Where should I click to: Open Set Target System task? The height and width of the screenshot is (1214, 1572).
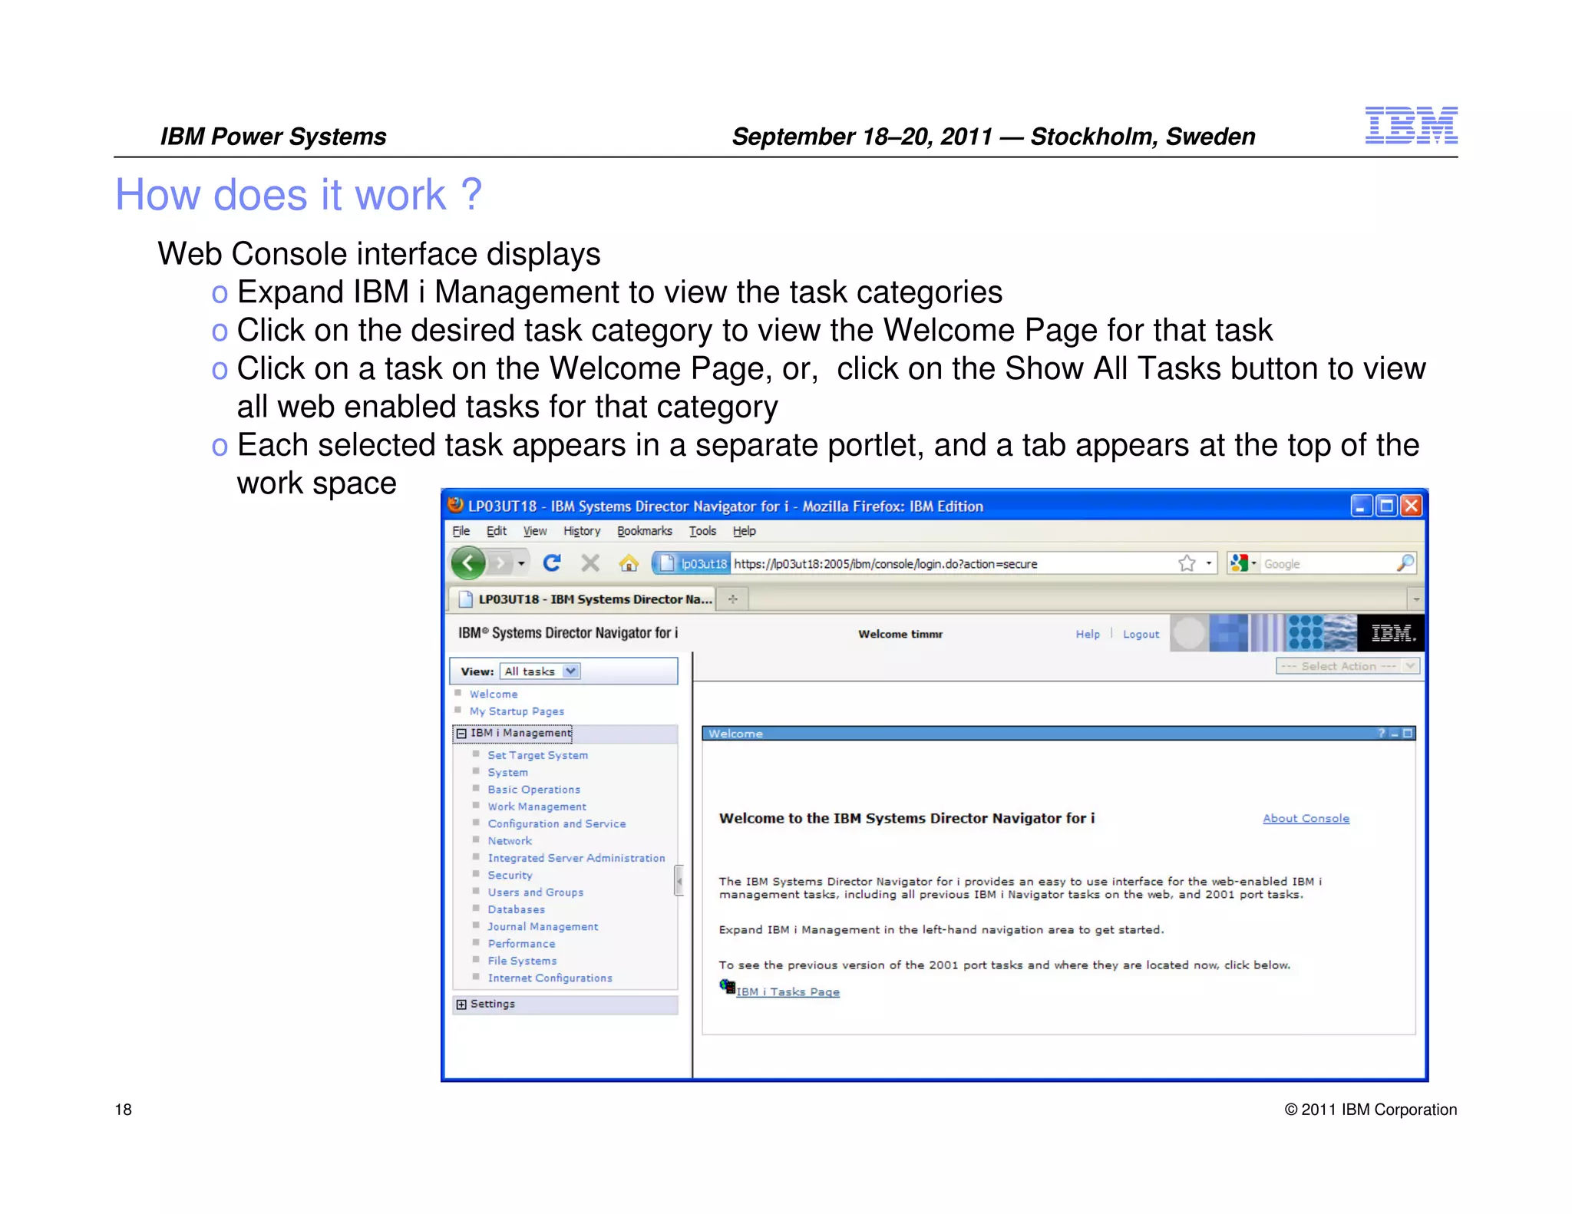click(537, 755)
